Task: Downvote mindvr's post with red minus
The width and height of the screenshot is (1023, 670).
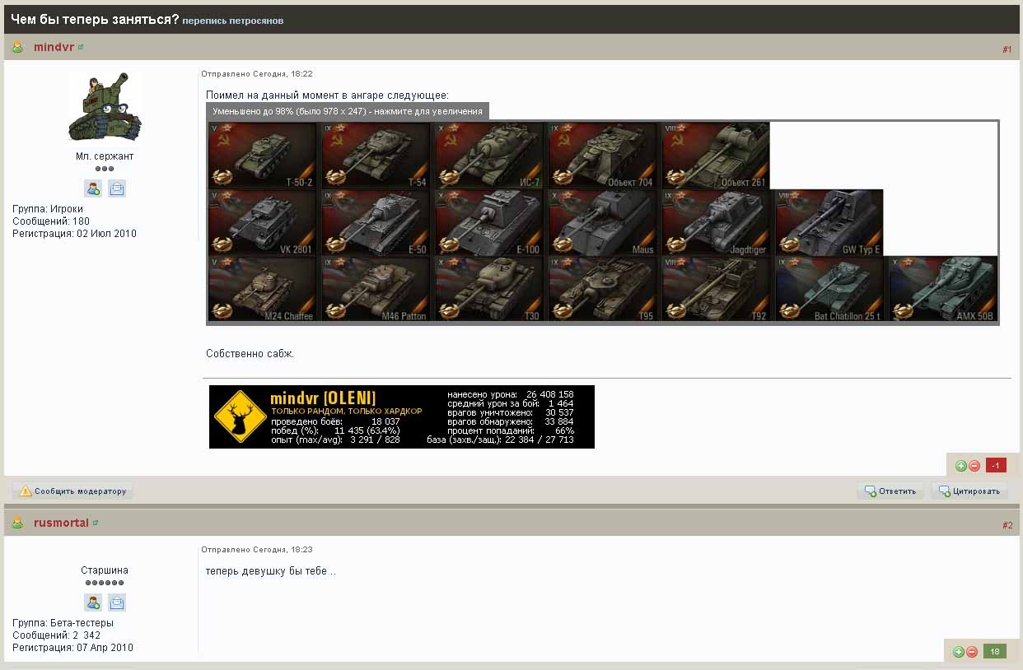Action: pyautogui.click(x=974, y=466)
